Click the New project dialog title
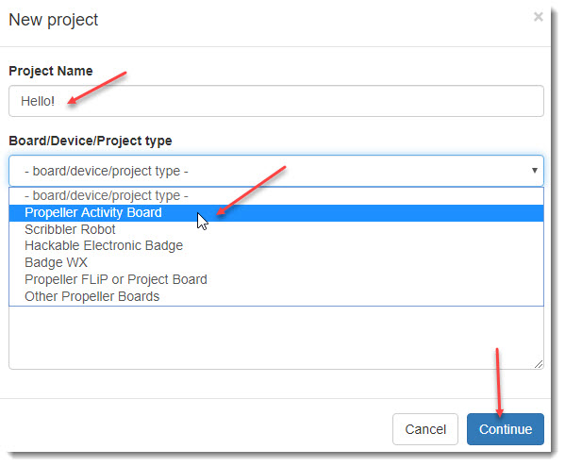The width and height of the screenshot is (565, 466). tap(54, 20)
